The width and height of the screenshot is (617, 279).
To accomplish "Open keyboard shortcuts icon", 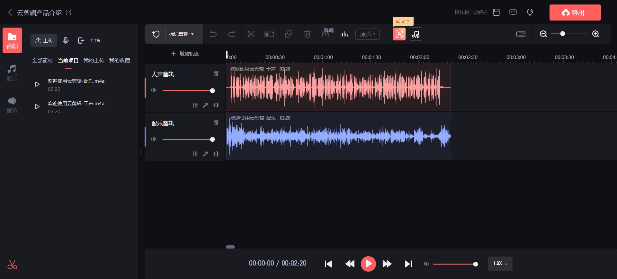I will click(521, 34).
